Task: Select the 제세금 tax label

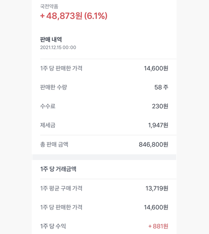Action: (48, 125)
